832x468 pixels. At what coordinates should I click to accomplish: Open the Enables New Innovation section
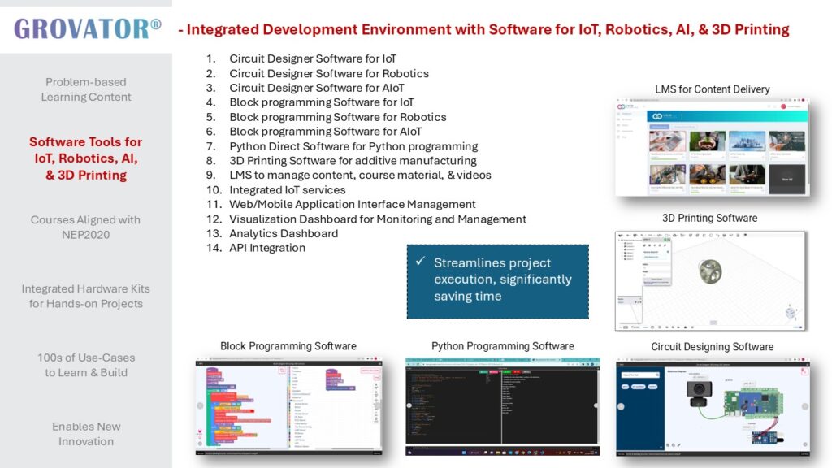(86, 434)
